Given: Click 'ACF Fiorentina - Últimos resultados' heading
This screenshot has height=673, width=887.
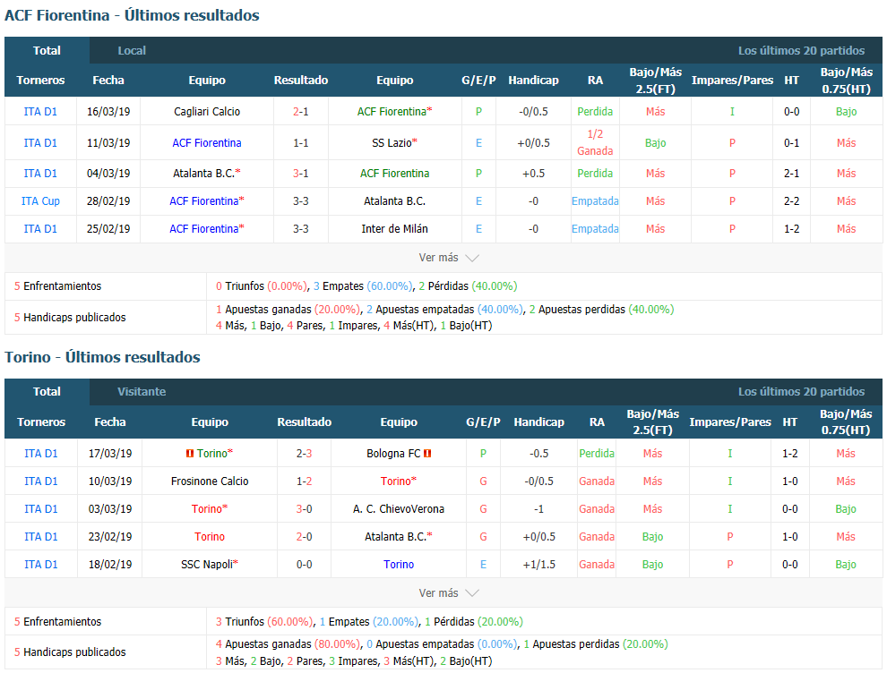Looking at the screenshot, I should click(x=132, y=15).
